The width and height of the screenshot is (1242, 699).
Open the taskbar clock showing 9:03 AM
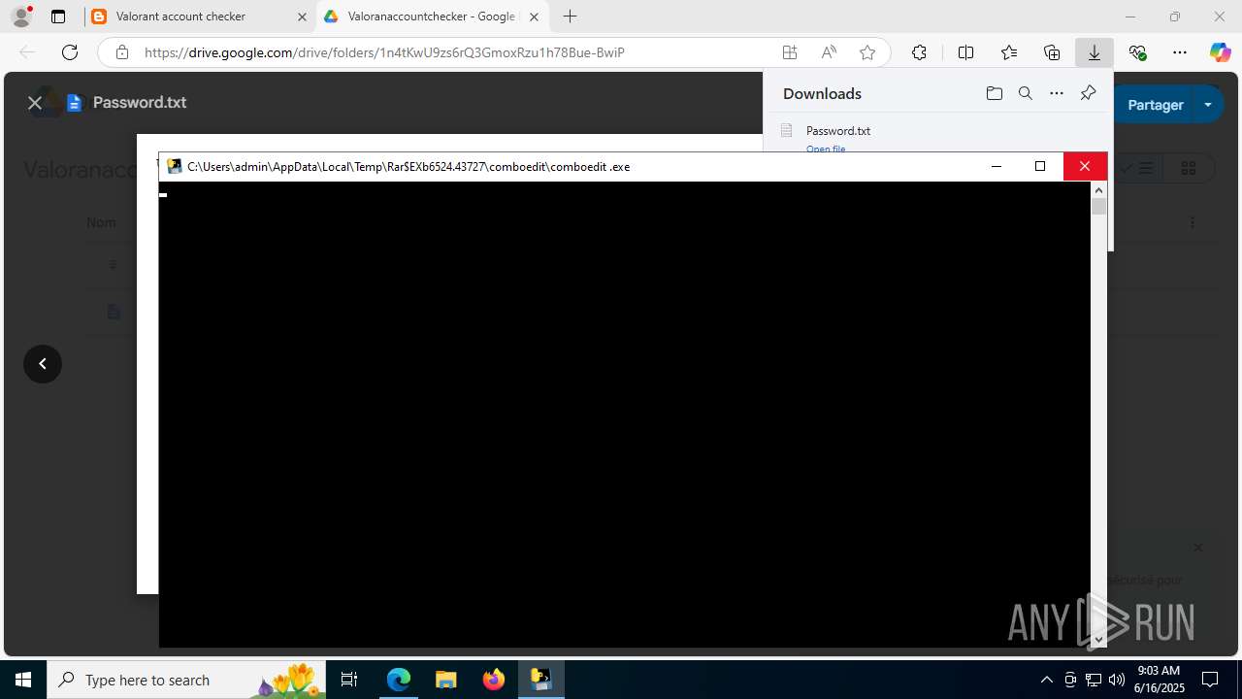coord(1160,680)
